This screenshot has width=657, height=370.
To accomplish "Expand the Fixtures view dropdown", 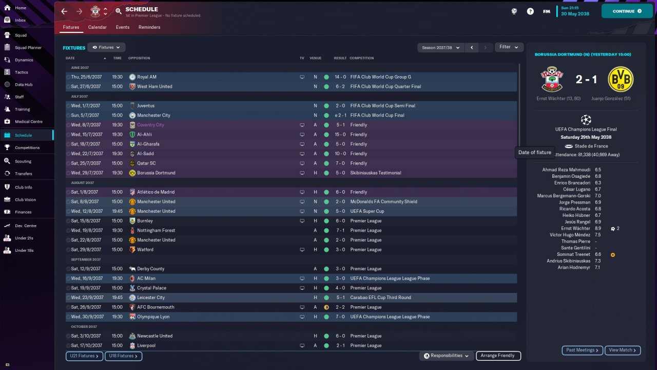I will coord(106,47).
